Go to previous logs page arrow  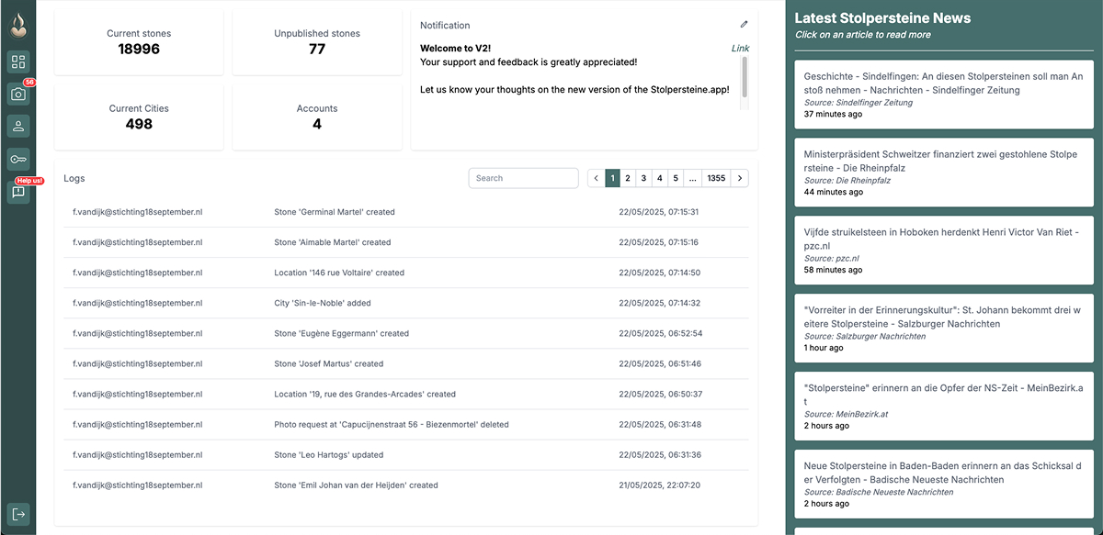[597, 178]
